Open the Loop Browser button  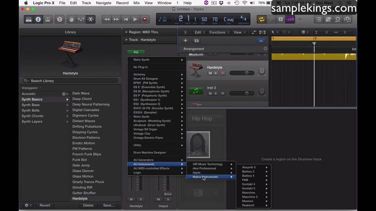[x=338, y=19]
